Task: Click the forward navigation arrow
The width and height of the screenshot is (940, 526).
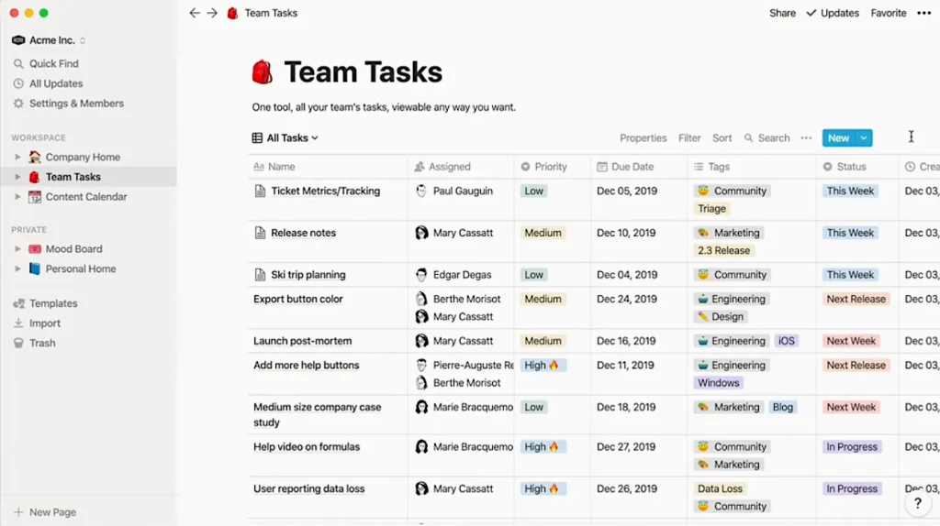Action: tap(212, 13)
